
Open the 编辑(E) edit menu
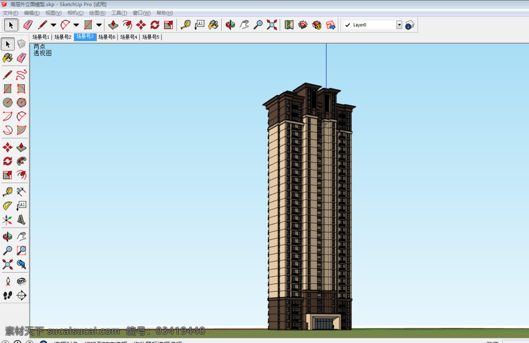pos(32,13)
